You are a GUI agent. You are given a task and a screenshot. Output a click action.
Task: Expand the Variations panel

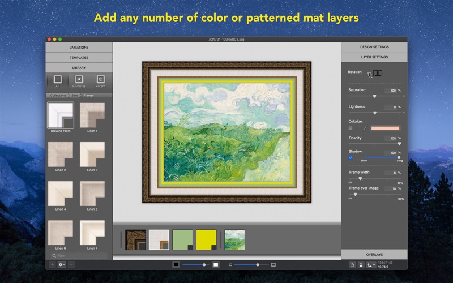click(x=79, y=48)
